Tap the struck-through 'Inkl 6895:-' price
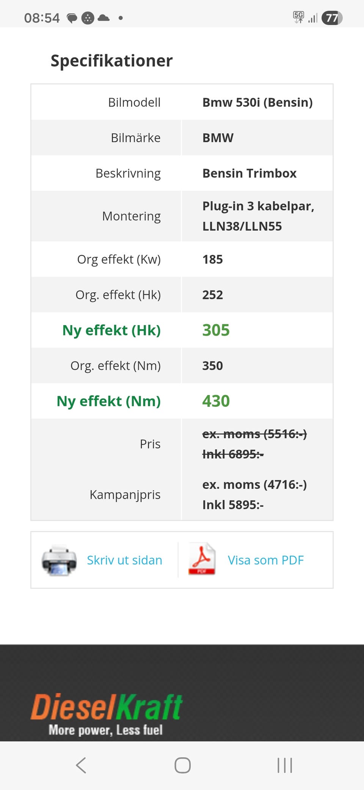The image size is (364, 790). tap(233, 454)
